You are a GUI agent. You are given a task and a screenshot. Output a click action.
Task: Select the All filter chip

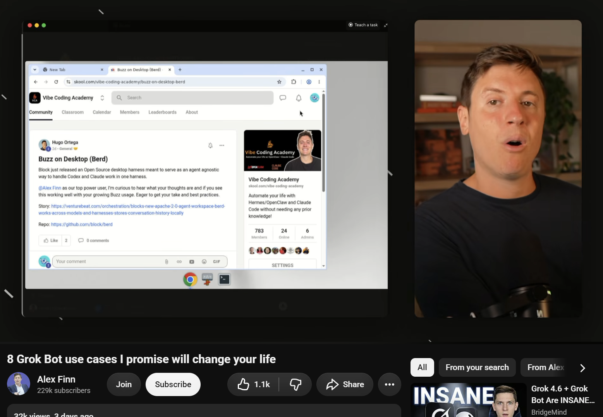[x=422, y=367]
